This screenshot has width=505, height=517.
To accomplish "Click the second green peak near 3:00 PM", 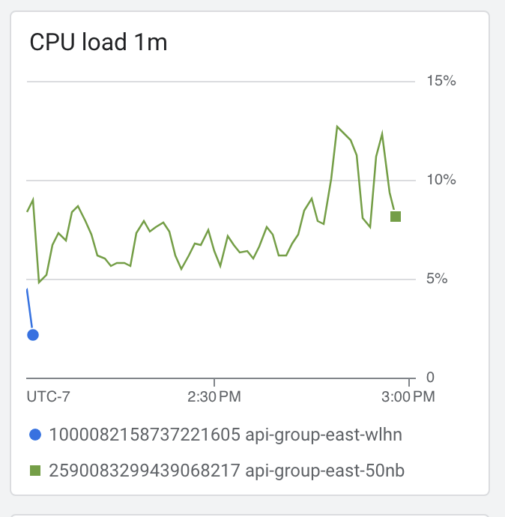I will click(x=382, y=133).
